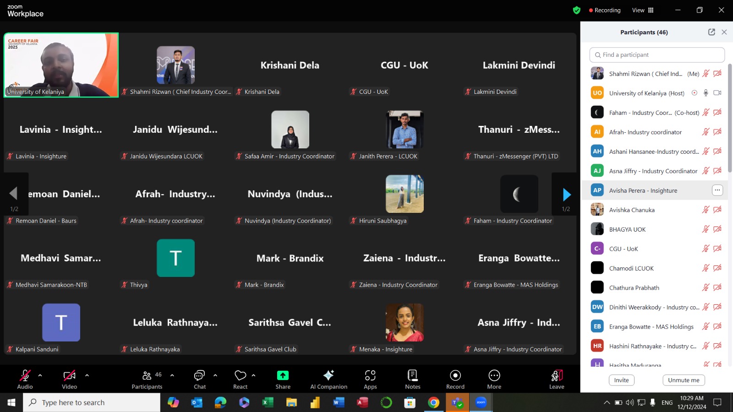Select Hiruni Subhagya video tile
The height and width of the screenshot is (412, 733).
coord(405,194)
